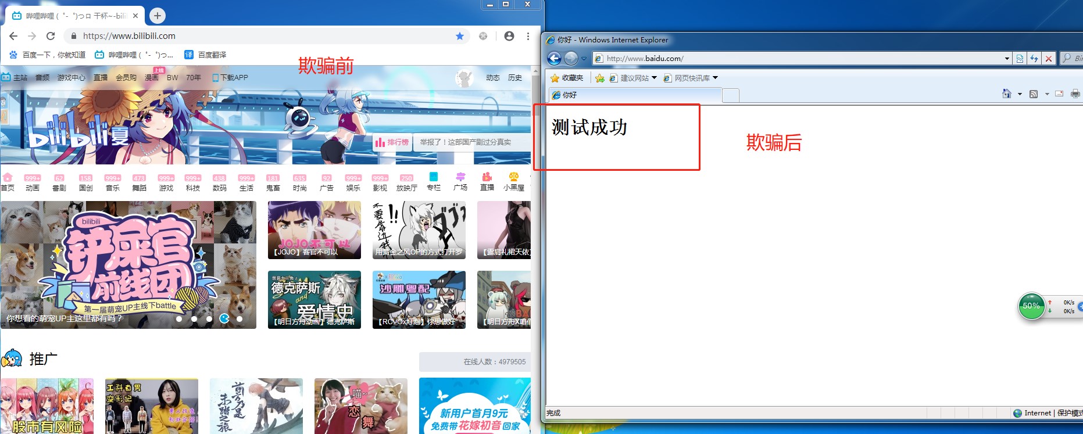Click 主站 in bilibili top navigation
Screen dimensions: 1083x434
15,77
